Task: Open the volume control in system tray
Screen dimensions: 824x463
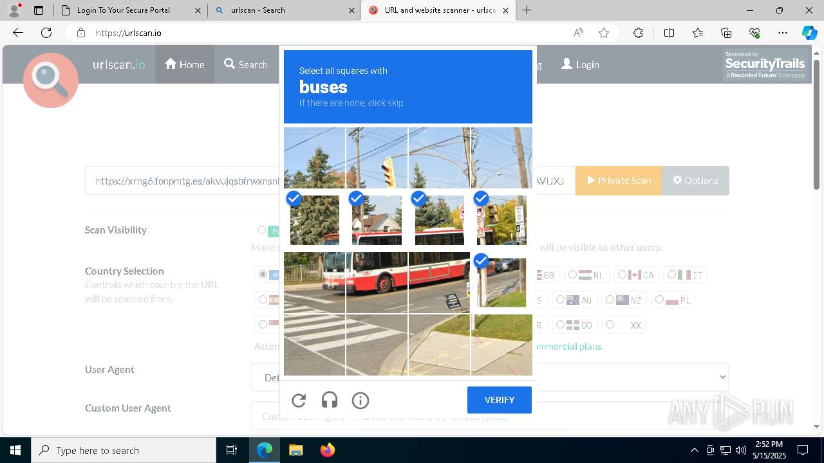Action: coord(741,450)
